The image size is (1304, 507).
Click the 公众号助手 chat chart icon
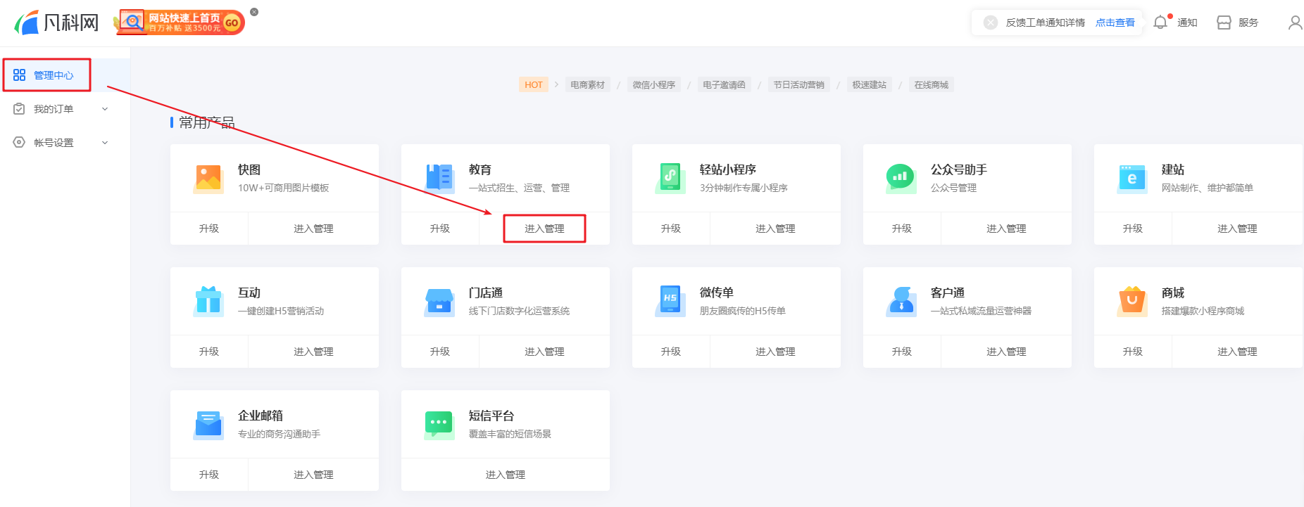[x=901, y=178]
